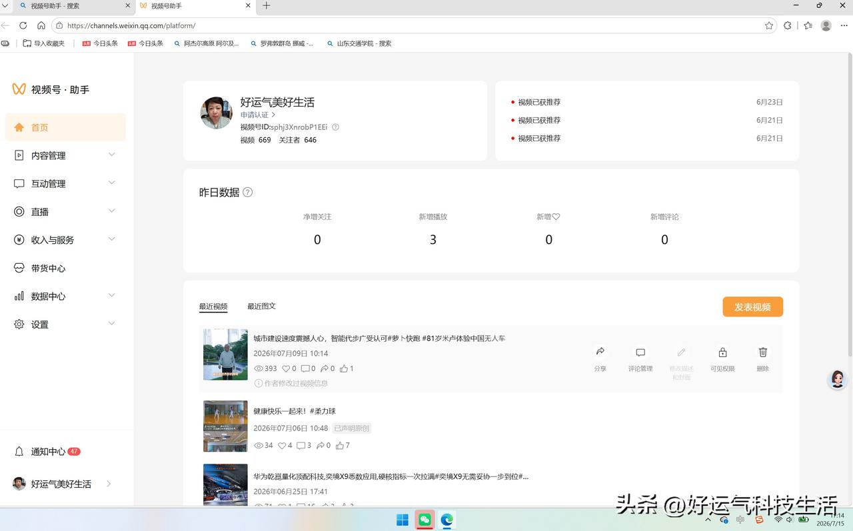
Task: Click the browser profile icon
Action: [x=826, y=25]
